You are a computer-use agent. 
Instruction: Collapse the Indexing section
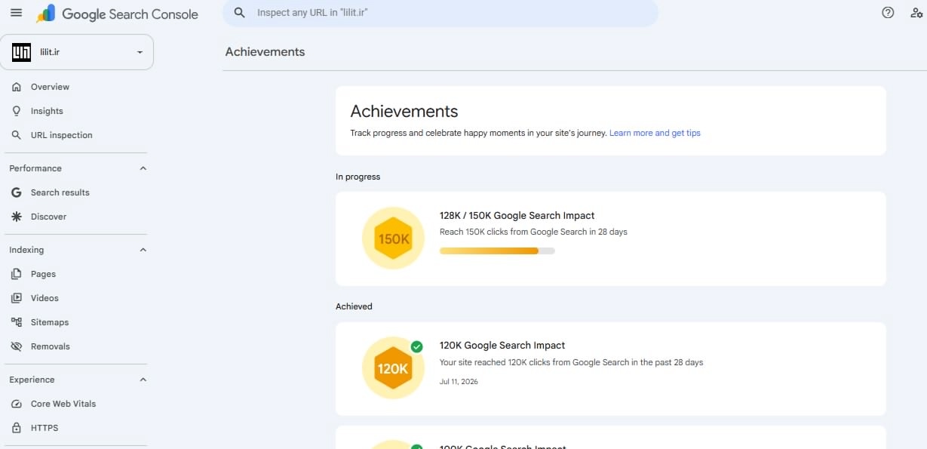point(143,250)
